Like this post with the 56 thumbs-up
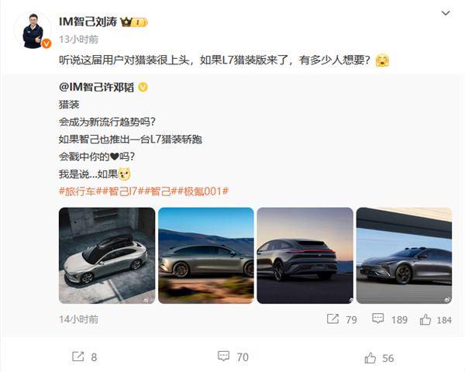 tap(370, 358)
